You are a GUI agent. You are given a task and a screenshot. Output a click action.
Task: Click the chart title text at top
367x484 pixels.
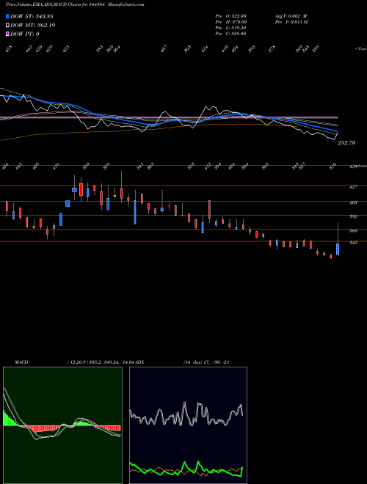[x=75, y=4]
